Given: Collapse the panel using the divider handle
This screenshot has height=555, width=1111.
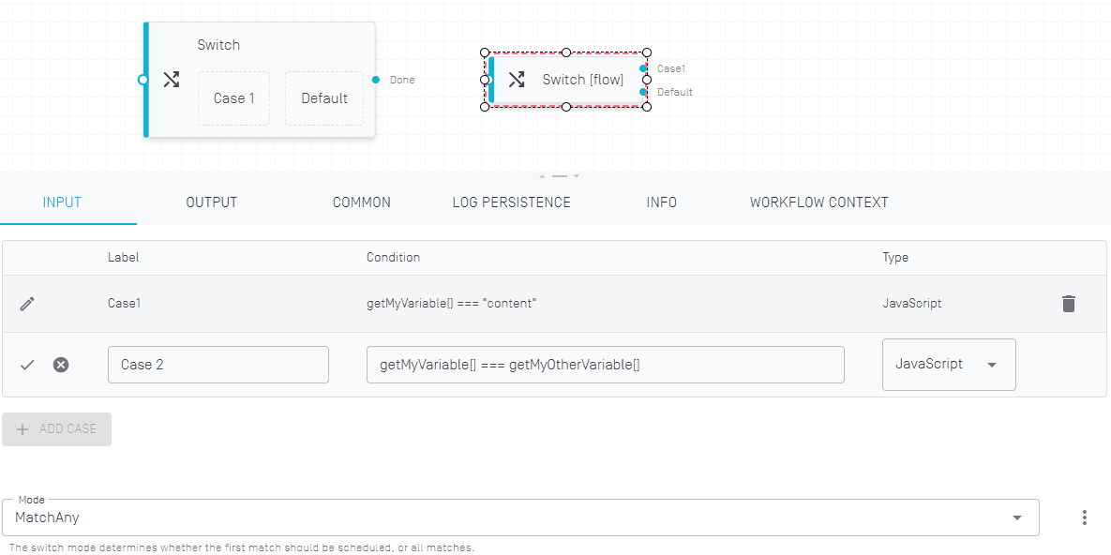Looking at the screenshot, I should tap(560, 175).
